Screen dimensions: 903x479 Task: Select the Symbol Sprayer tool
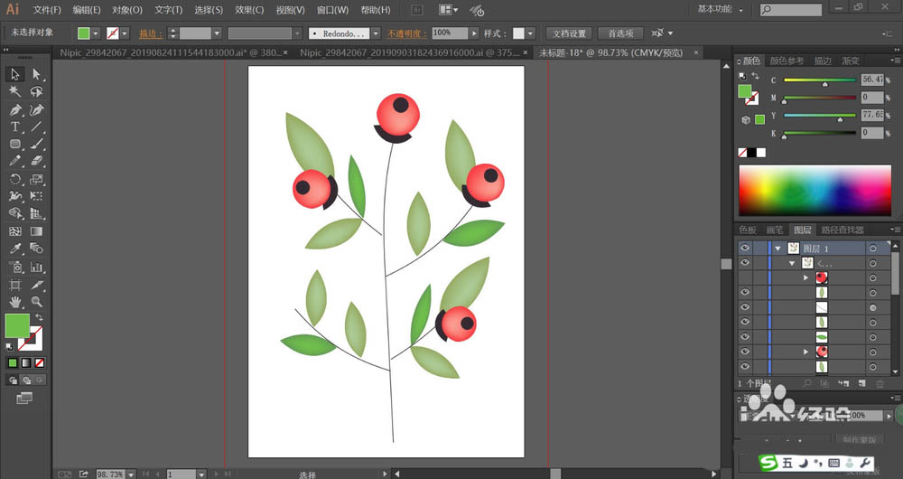15,267
